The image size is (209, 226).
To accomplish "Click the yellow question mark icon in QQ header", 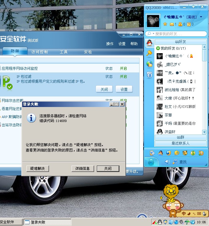I will point(189,24).
